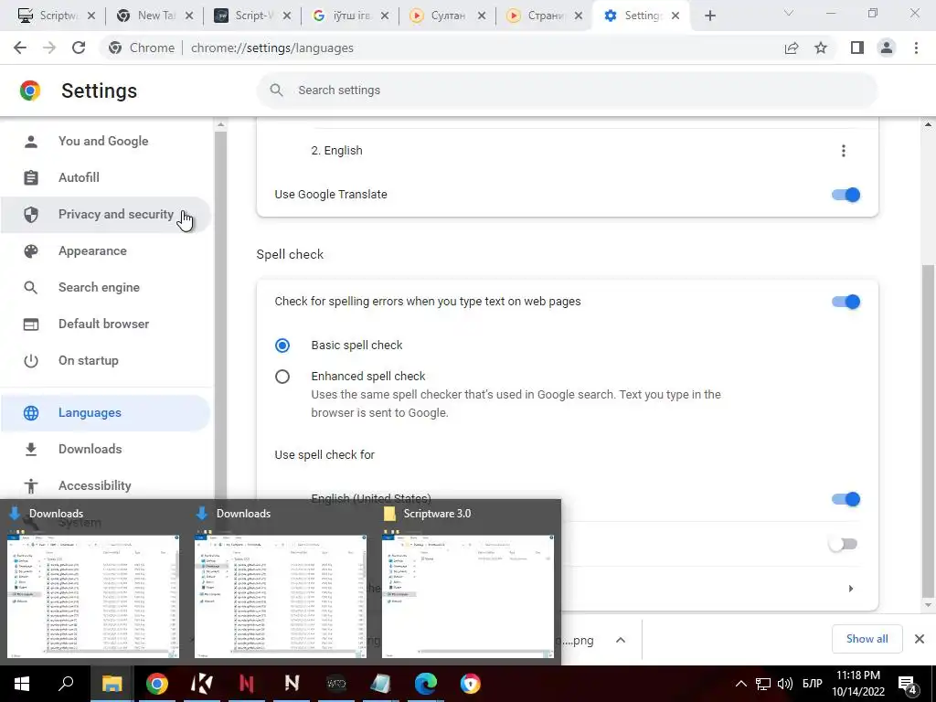Open the side panel icon

pos(857,48)
